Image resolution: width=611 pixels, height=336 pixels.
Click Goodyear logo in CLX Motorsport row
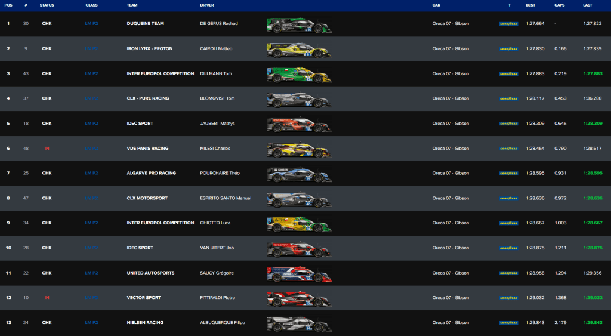508,198
